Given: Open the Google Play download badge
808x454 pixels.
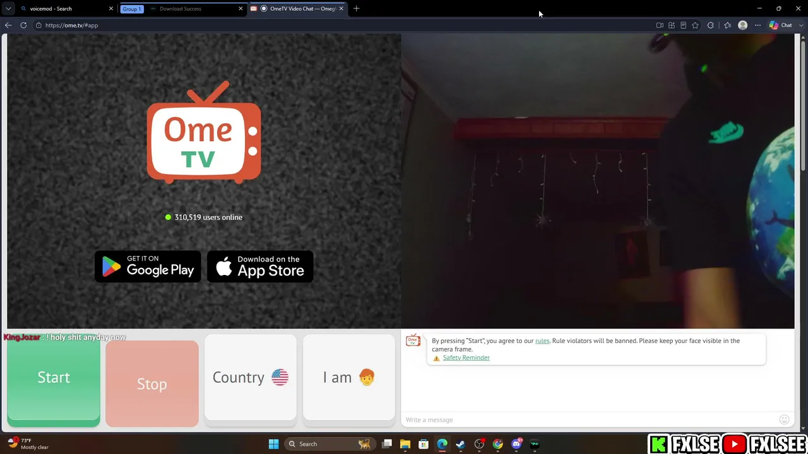Looking at the screenshot, I should click(148, 266).
